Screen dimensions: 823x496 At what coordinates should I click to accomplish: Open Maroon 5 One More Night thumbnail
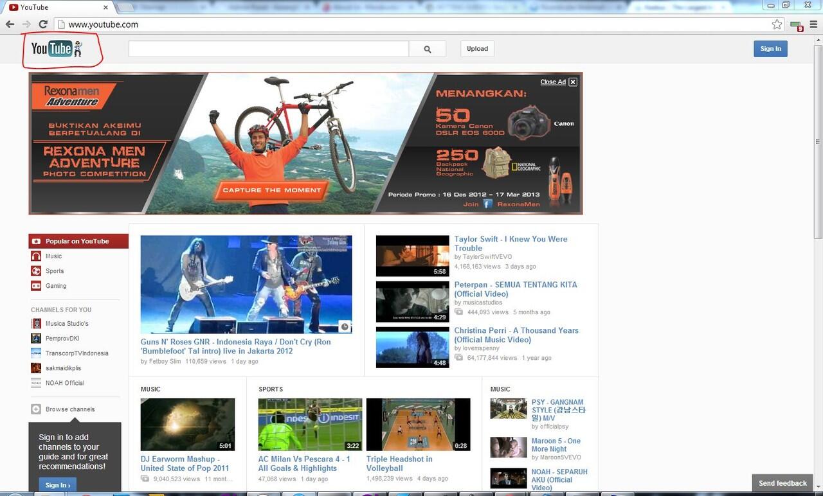509,447
